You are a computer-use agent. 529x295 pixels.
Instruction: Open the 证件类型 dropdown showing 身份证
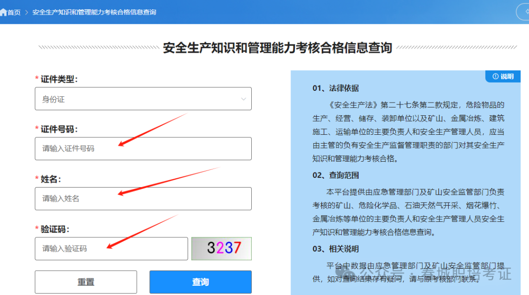click(x=143, y=99)
